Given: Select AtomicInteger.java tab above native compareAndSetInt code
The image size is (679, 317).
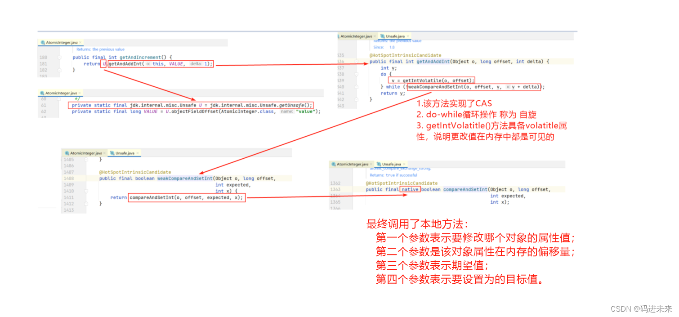Looking at the screenshot, I should 352,164.
